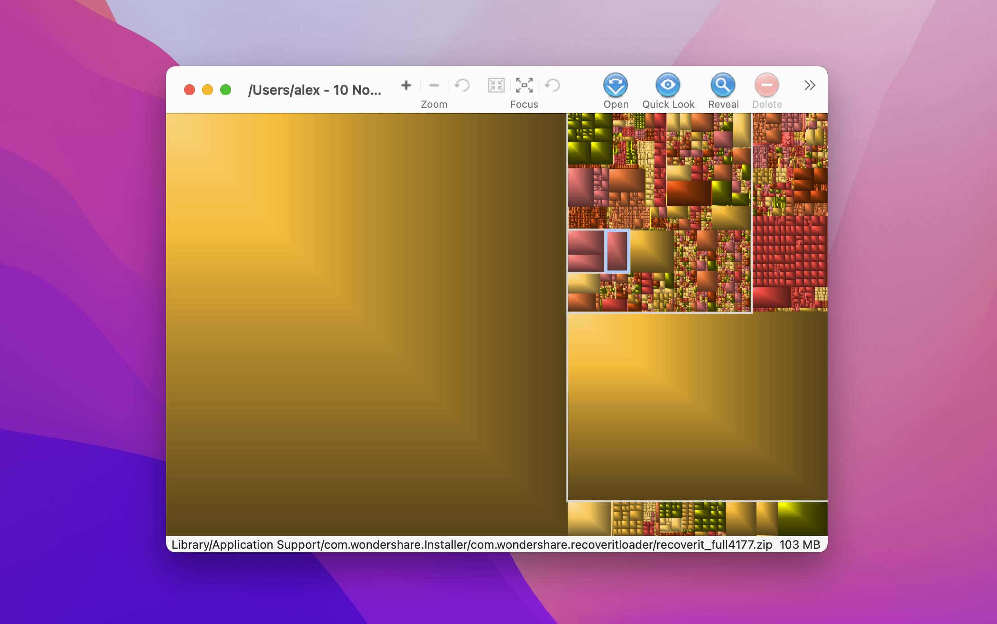Image resolution: width=997 pixels, height=624 pixels.
Task: Reveal the selected file in Finder
Action: 723,85
